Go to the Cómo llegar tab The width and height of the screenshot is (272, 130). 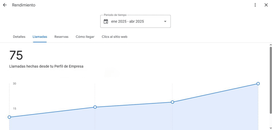(85, 37)
